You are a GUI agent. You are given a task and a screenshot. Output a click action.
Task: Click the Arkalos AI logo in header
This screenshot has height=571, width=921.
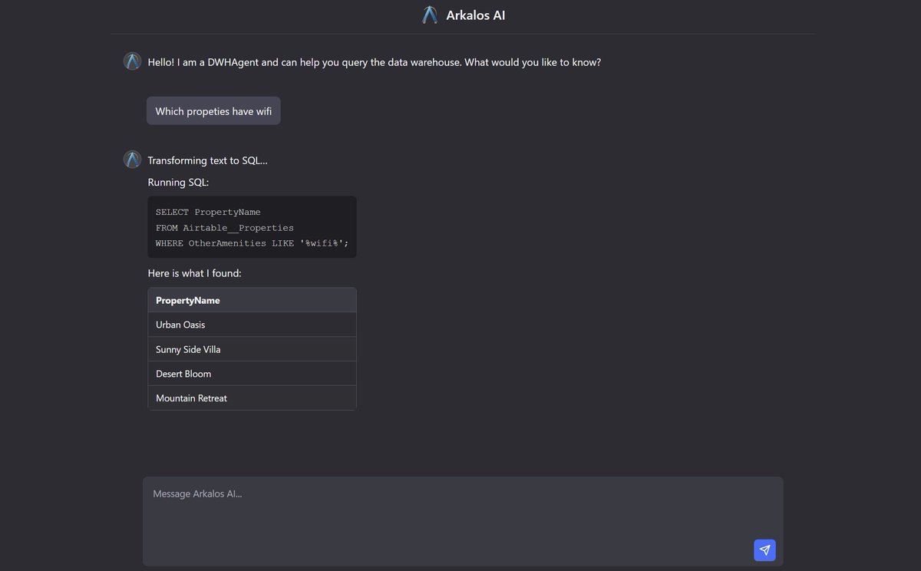click(430, 15)
